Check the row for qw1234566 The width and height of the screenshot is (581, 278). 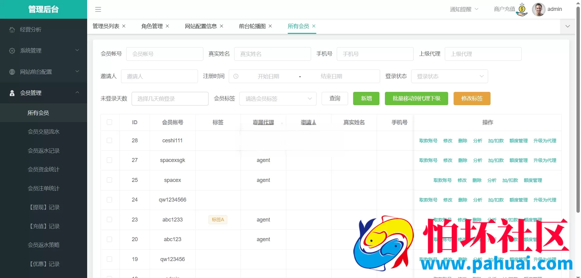coord(110,200)
